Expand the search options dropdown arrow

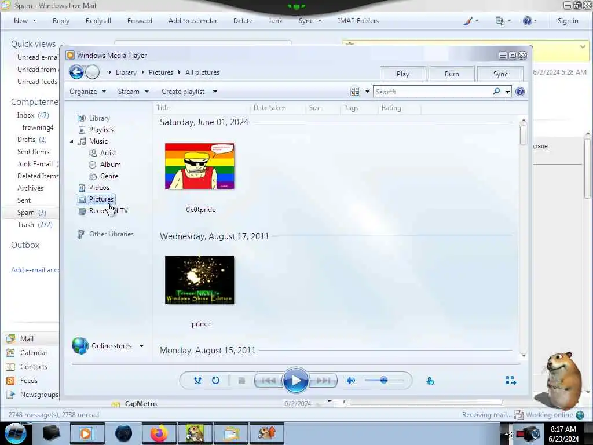click(x=507, y=92)
